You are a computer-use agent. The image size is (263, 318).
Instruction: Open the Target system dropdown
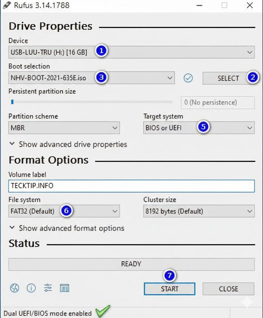tap(198, 128)
